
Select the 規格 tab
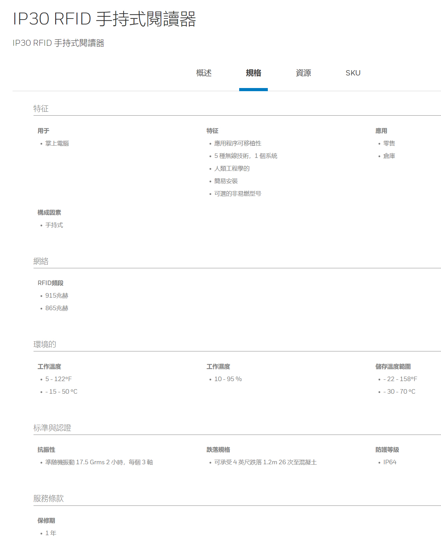tap(253, 73)
